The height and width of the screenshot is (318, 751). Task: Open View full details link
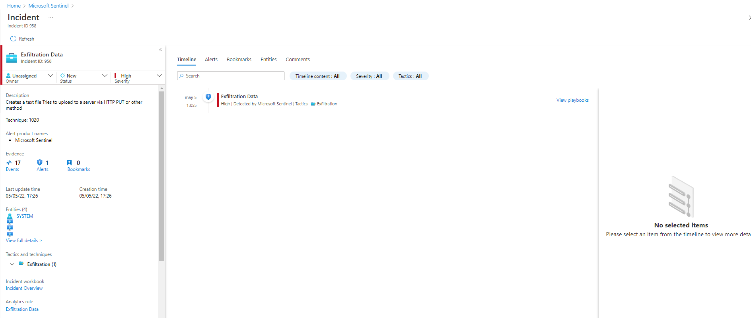click(x=24, y=240)
